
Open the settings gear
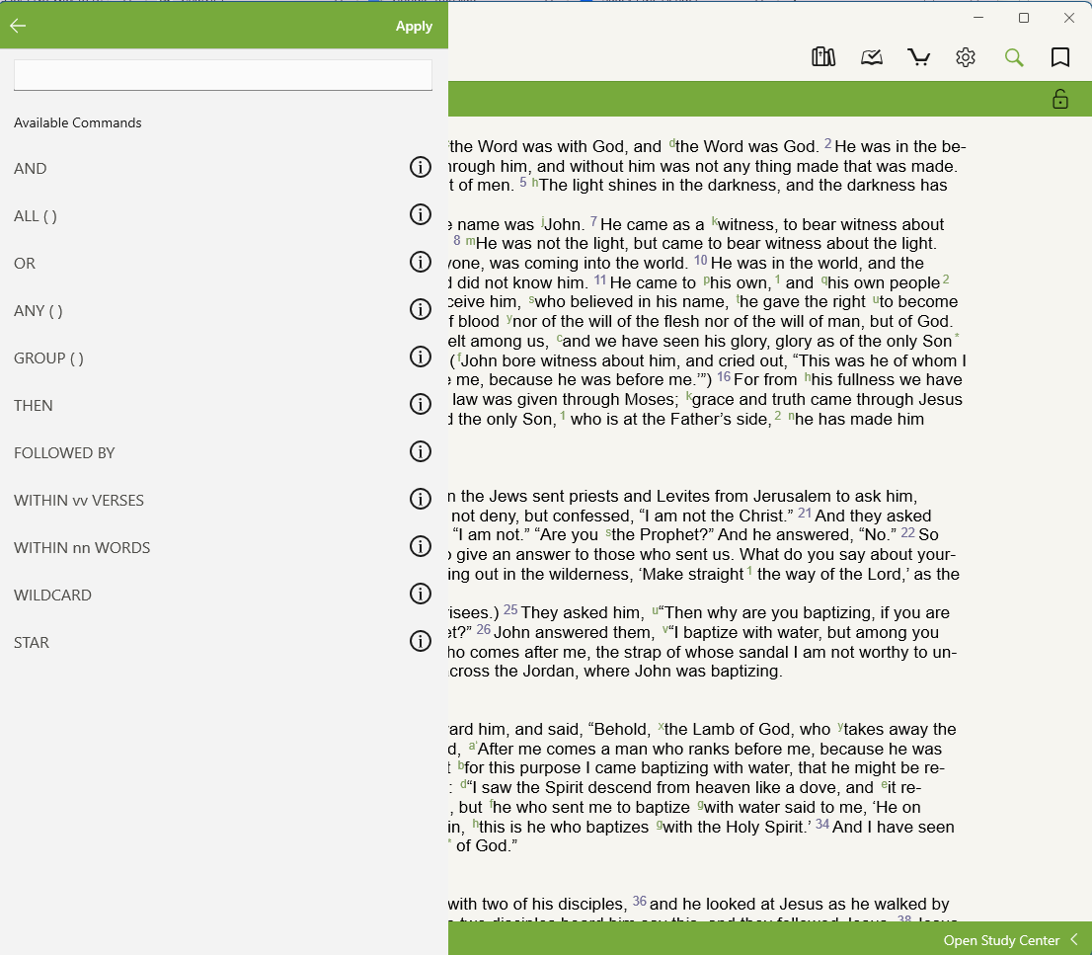(x=966, y=57)
